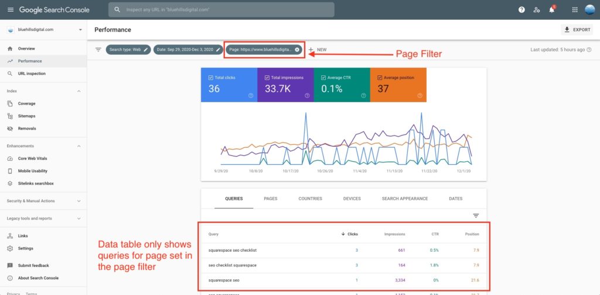The image size is (600, 295).
Task: Open the Google apps grid
Action: [x=575, y=10]
